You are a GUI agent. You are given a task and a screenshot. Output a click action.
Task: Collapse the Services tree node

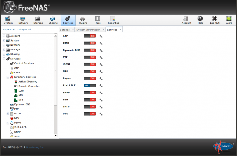4,59
